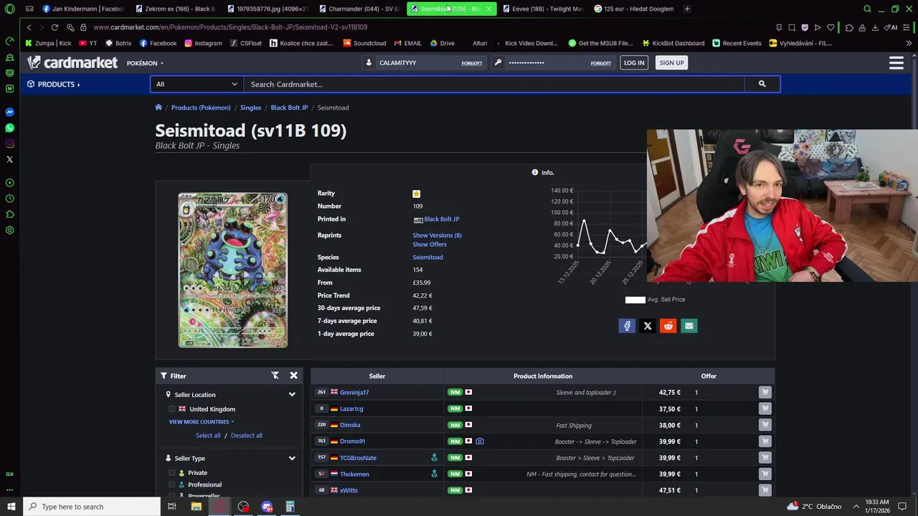Image resolution: width=918 pixels, height=516 pixels.
Task: Open the Cardmarket hamburger menu
Action: [x=896, y=63]
